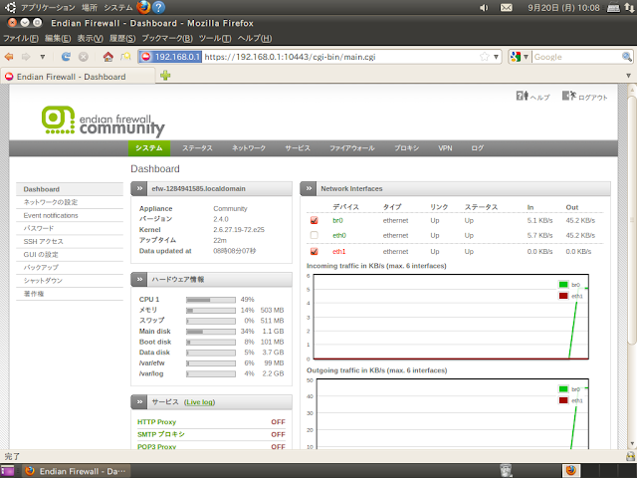Go to the Firefox home page icon
This screenshot has width=637, height=478.
108,57
